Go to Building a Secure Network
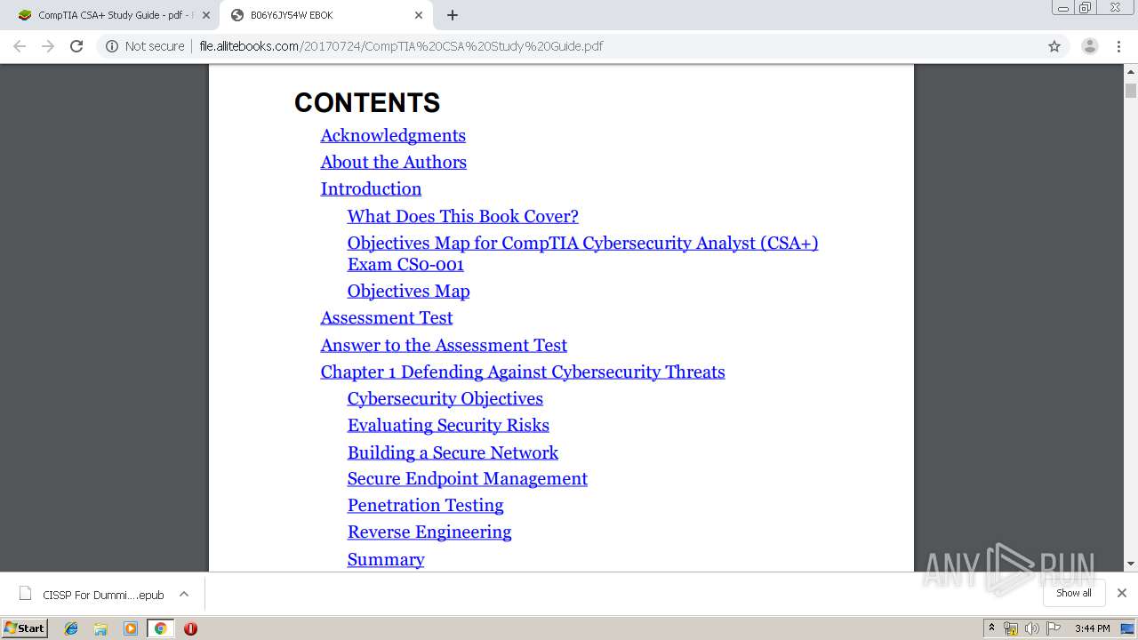This screenshot has height=640, width=1138. pos(453,452)
